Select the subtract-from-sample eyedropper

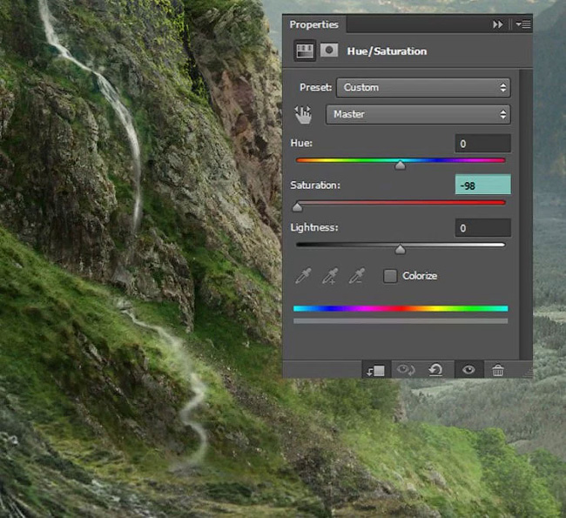[x=357, y=276]
